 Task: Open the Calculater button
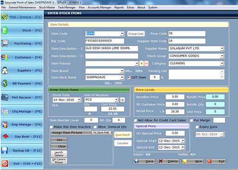[x=123, y=143]
